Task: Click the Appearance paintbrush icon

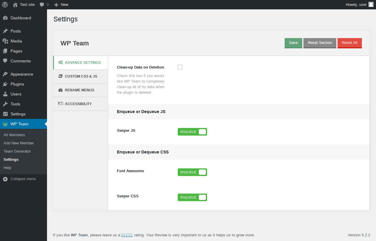Action: point(5,74)
